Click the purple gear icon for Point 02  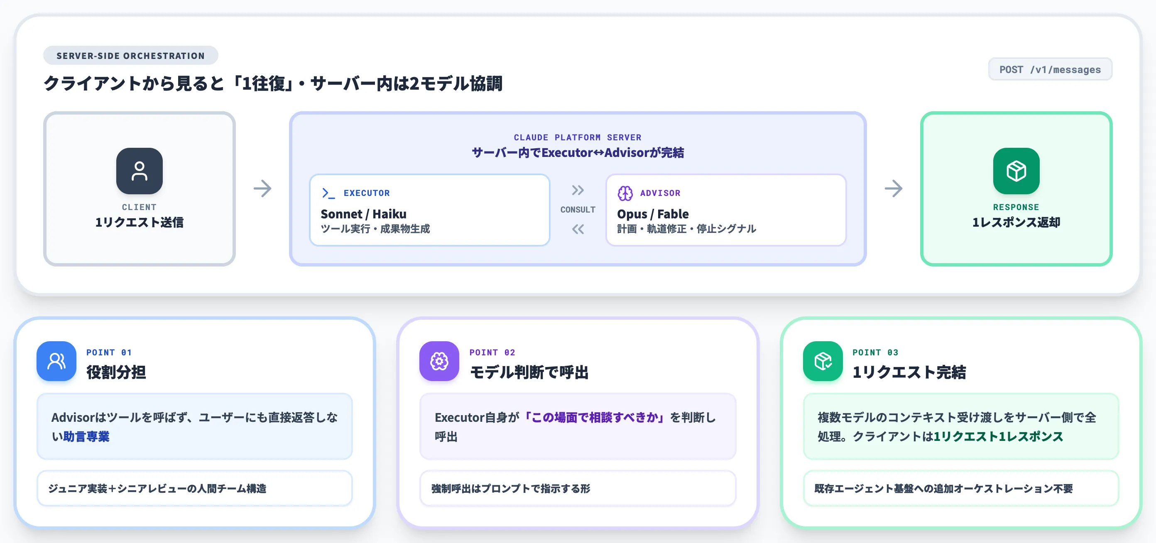439,361
